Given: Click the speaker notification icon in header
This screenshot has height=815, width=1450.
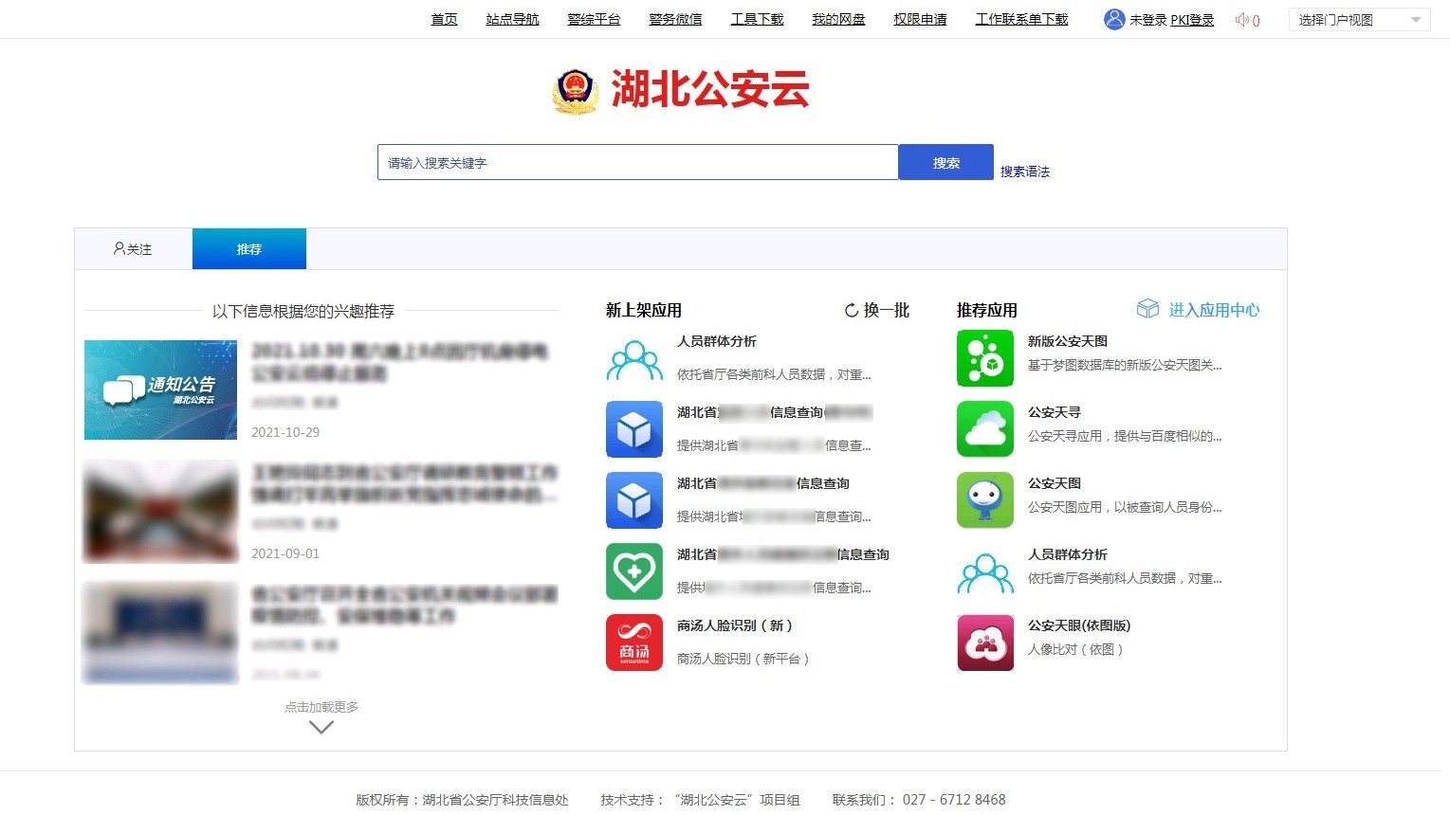Looking at the screenshot, I should [1242, 20].
